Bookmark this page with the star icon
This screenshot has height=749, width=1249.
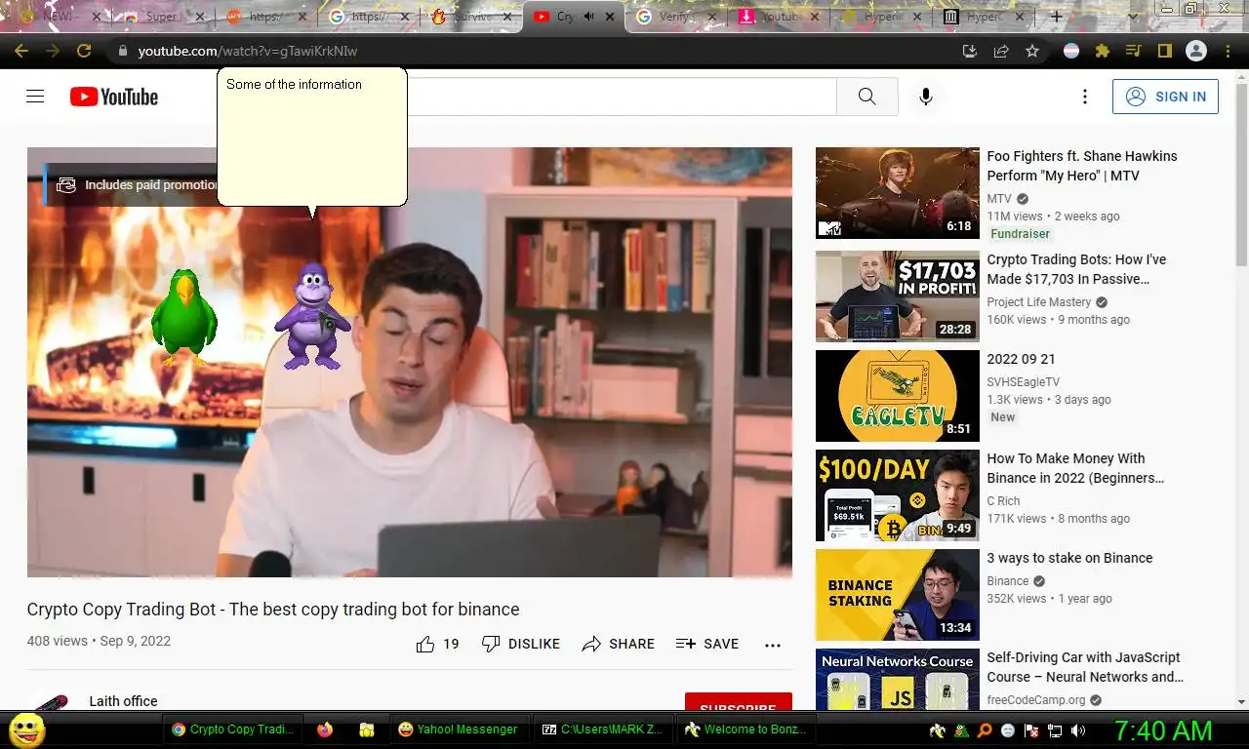(1032, 51)
